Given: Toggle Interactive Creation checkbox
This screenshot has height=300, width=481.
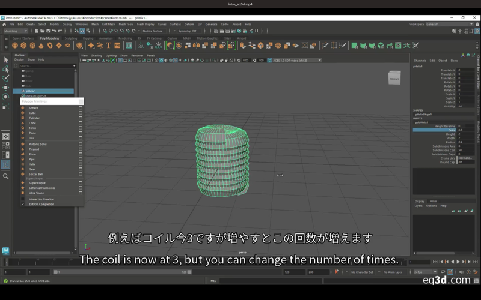Looking at the screenshot, I should click(23, 199).
